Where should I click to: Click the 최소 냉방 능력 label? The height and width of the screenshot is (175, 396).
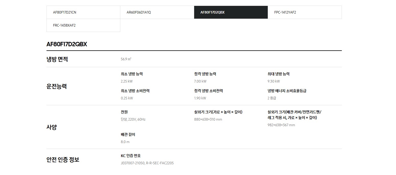click(132, 74)
